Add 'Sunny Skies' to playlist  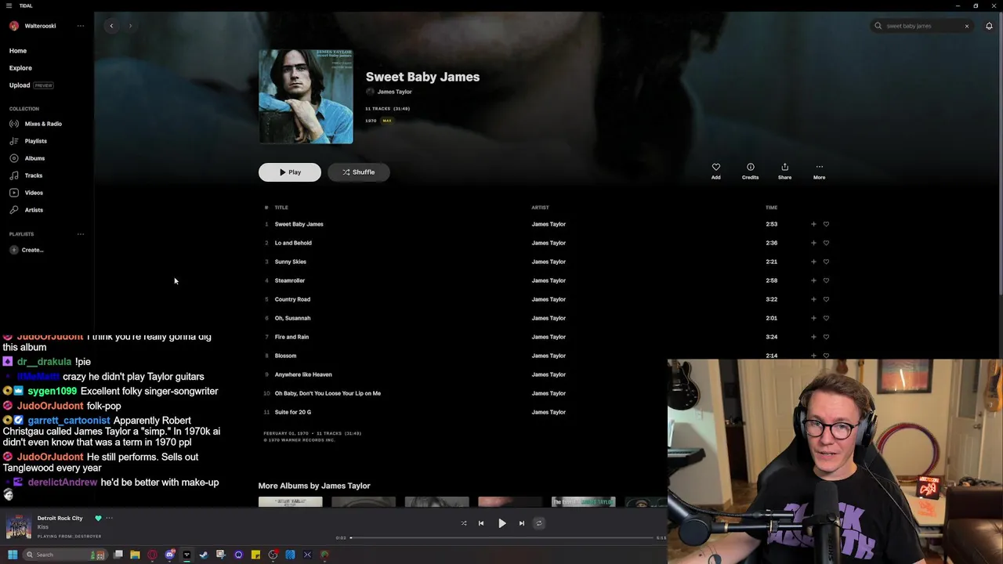pyautogui.click(x=813, y=262)
